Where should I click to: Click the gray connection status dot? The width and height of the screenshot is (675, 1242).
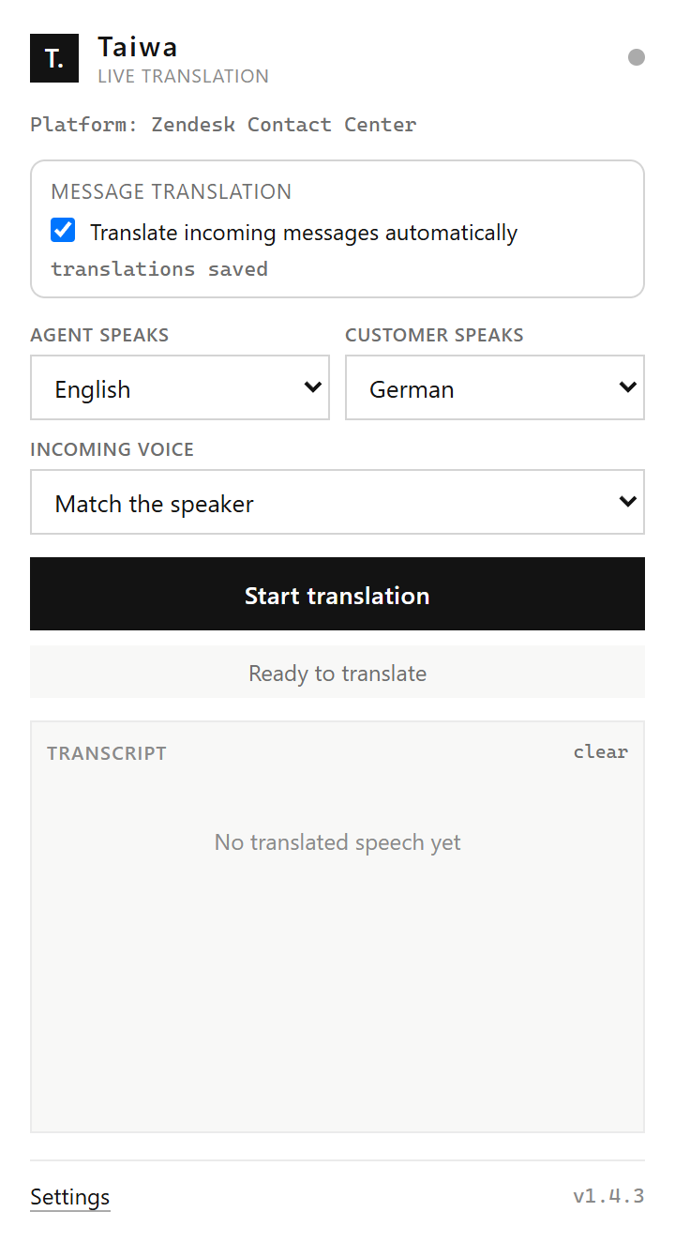(x=637, y=57)
